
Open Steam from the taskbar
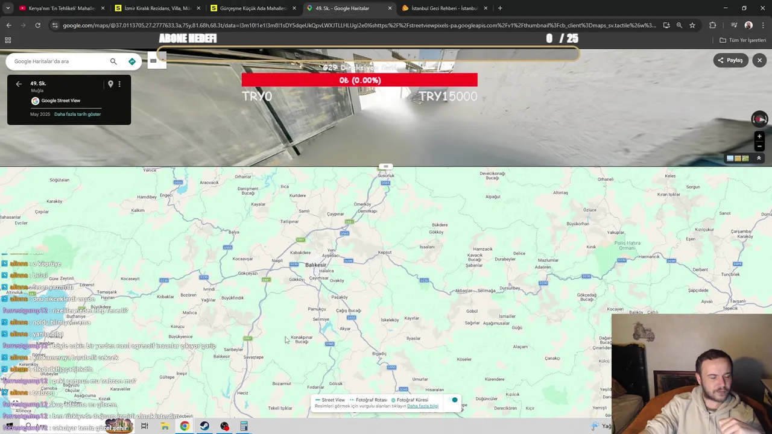[204, 426]
